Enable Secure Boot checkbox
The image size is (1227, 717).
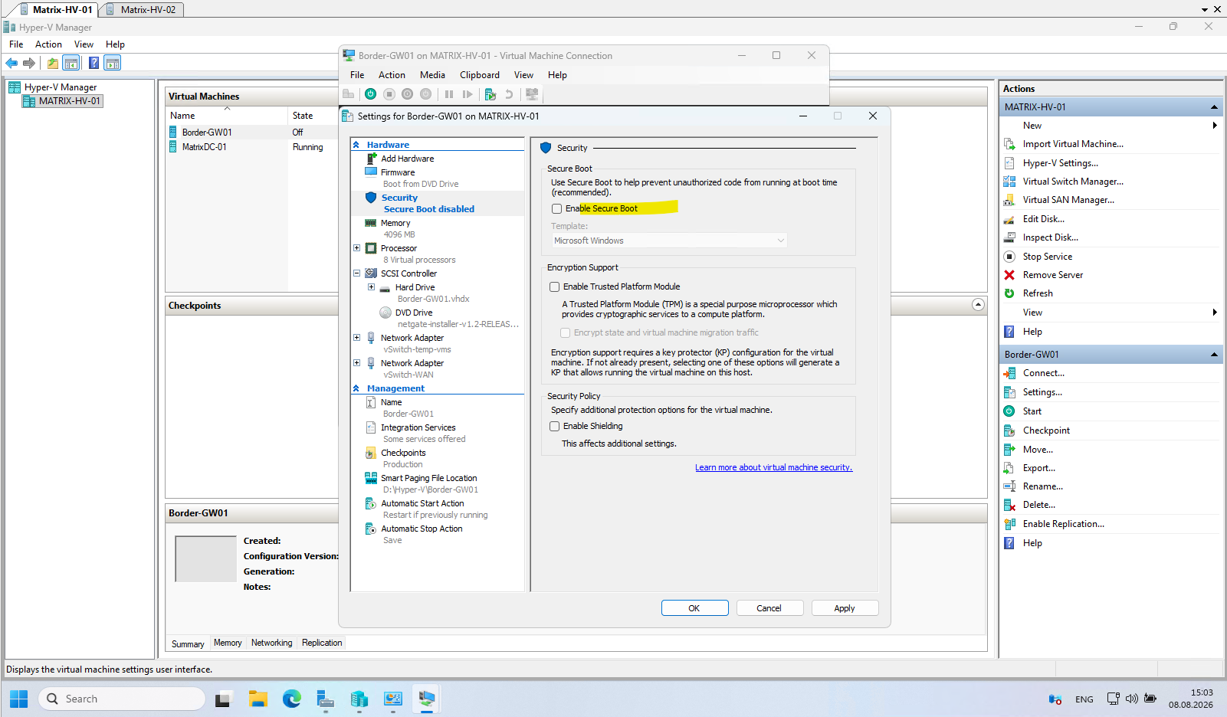[x=557, y=208]
